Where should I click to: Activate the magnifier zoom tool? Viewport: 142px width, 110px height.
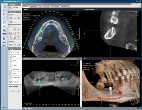tap(15, 18)
